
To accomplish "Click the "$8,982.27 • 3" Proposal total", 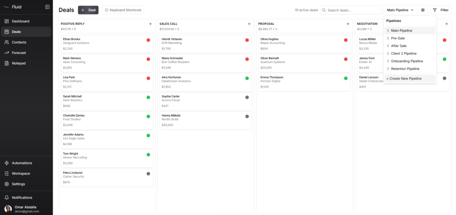I will (268, 29).
